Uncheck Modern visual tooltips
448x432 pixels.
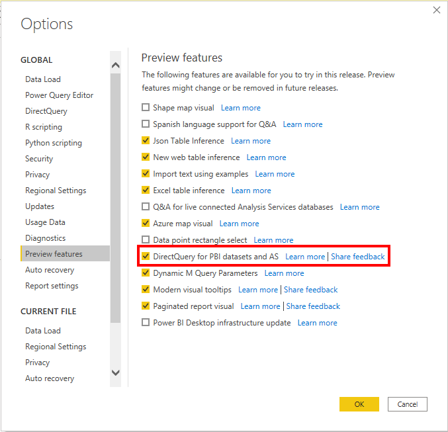tap(146, 289)
